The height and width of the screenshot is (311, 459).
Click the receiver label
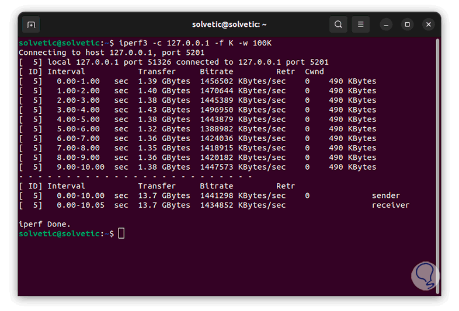tap(391, 205)
